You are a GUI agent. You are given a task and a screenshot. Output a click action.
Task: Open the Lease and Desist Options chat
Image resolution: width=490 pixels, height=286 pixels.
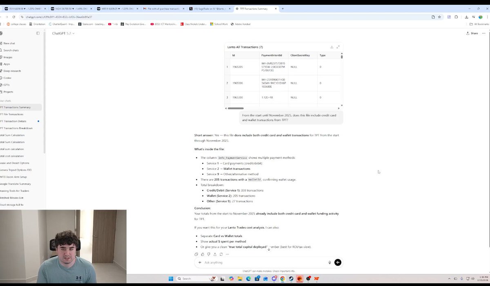pos(15,163)
